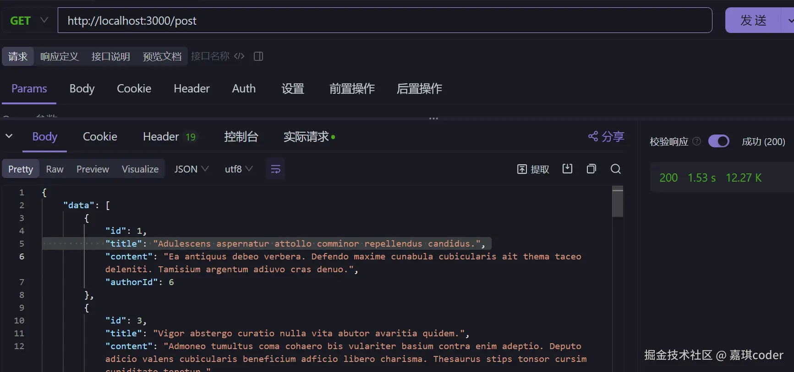Open the JSON format dropdown

[x=192, y=169]
